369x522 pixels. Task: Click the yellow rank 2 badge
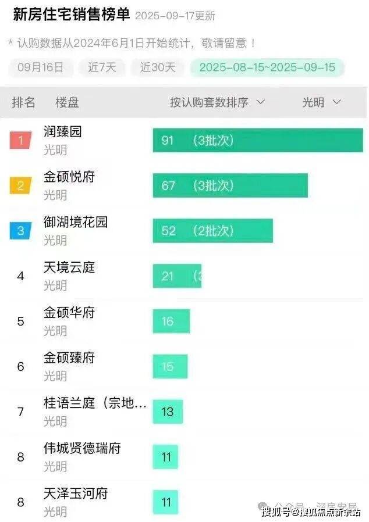pos(20,185)
